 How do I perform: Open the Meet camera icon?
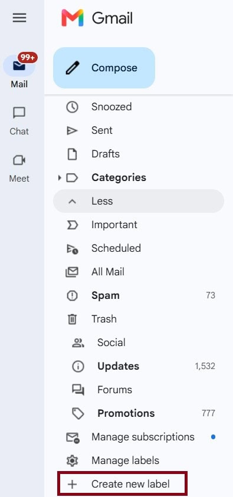pyautogui.click(x=19, y=160)
